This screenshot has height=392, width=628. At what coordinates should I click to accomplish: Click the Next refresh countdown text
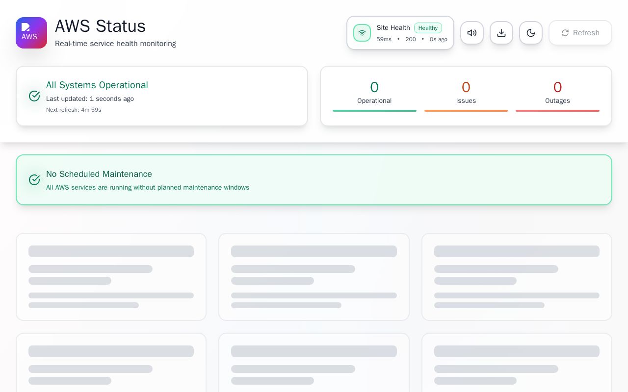point(74,110)
